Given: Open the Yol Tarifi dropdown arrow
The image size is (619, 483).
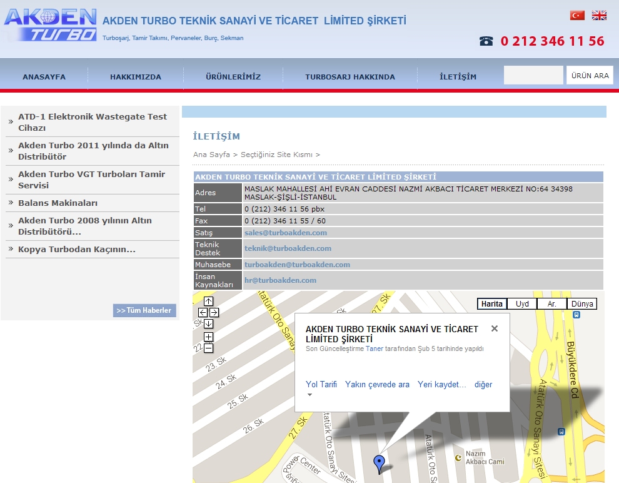Looking at the screenshot, I should pyautogui.click(x=309, y=395).
